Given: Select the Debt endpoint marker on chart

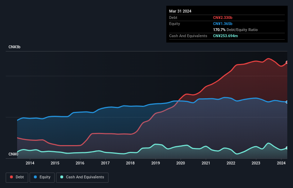Looking at the screenshot, I should [287, 62].
